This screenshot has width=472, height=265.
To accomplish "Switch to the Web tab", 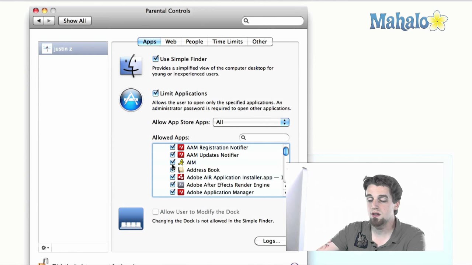I will (x=171, y=42).
